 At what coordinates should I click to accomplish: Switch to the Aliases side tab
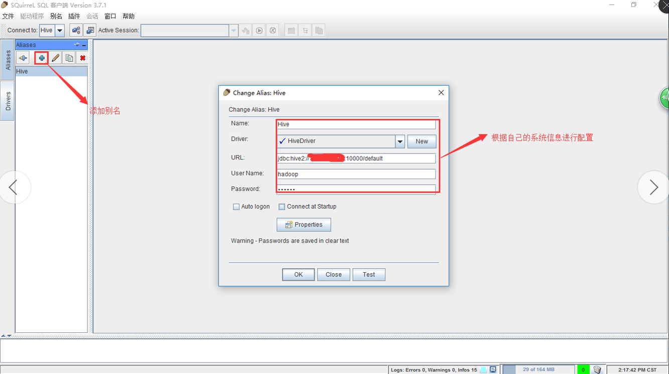pos(8,60)
